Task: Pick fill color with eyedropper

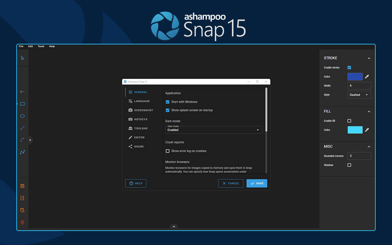Action: pyautogui.click(x=367, y=130)
